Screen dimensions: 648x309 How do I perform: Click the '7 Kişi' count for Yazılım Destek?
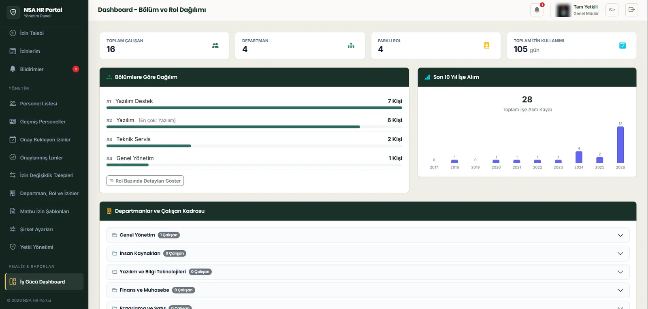(395, 101)
